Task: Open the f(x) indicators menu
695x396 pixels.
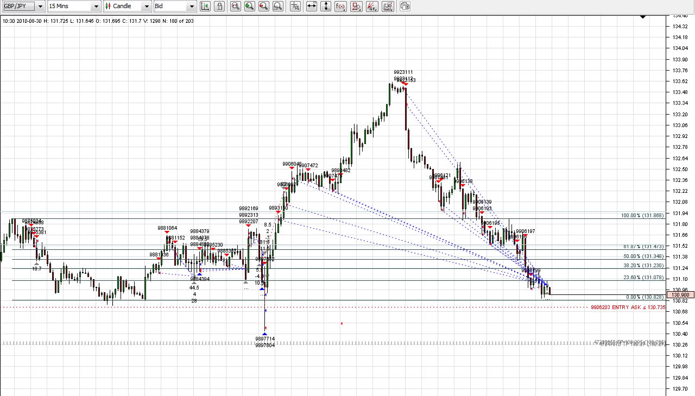Action: (x=341, y=7)
